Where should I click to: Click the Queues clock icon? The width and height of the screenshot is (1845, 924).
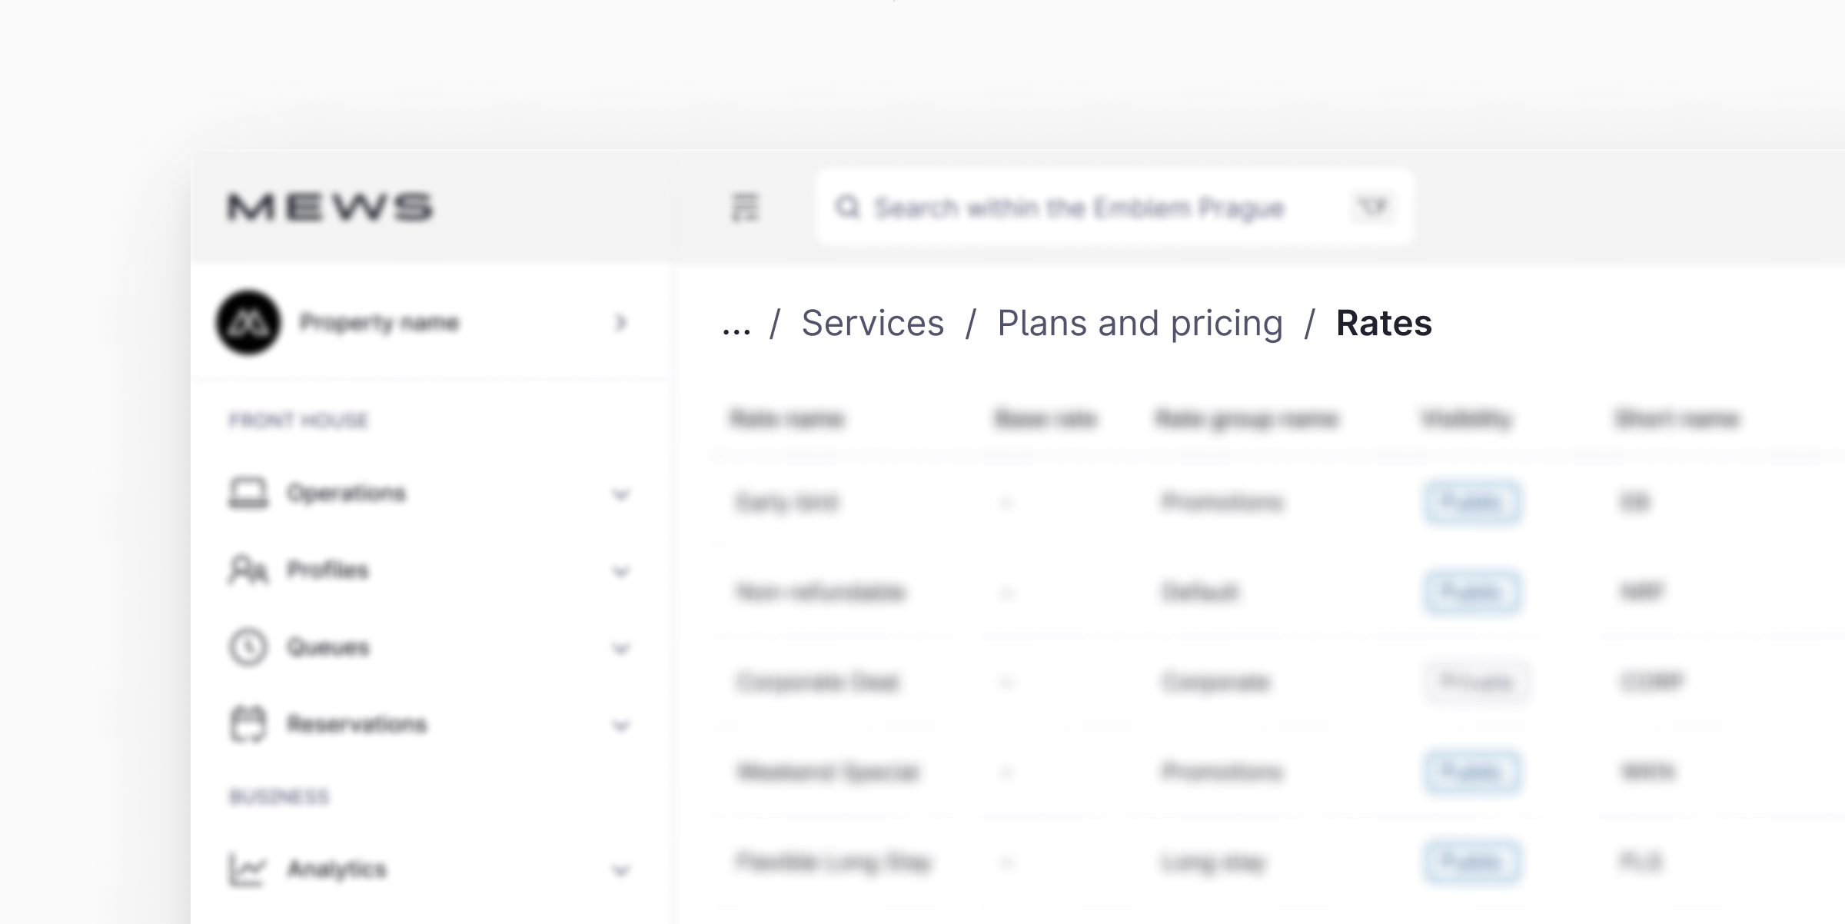(x=248, y=647)
